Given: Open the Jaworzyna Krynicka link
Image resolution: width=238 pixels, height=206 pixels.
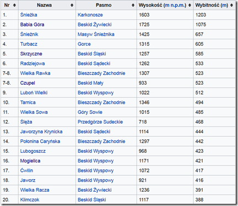Looking at the screenshot, I should point(41,131).
